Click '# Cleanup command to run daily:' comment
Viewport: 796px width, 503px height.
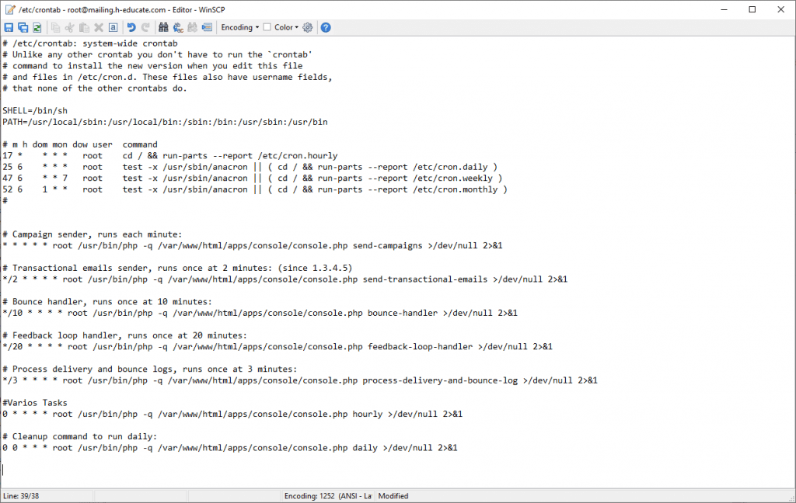point(80,436)
